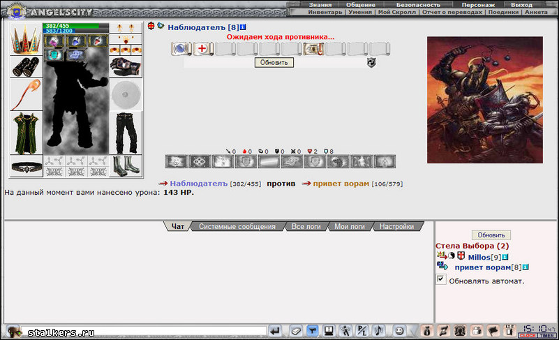
Task: Click the private message arrows beside привет ворам
Action: (442, 266)
